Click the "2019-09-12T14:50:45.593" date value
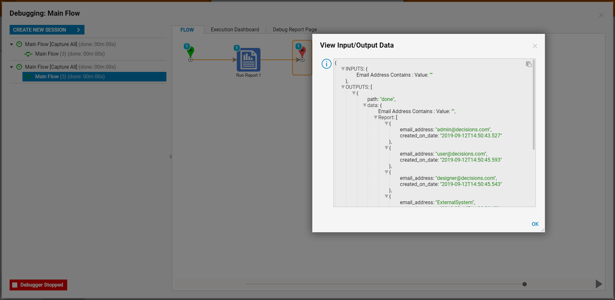The height and width of the screenshot is (300, 615). (x=471, y=160)
